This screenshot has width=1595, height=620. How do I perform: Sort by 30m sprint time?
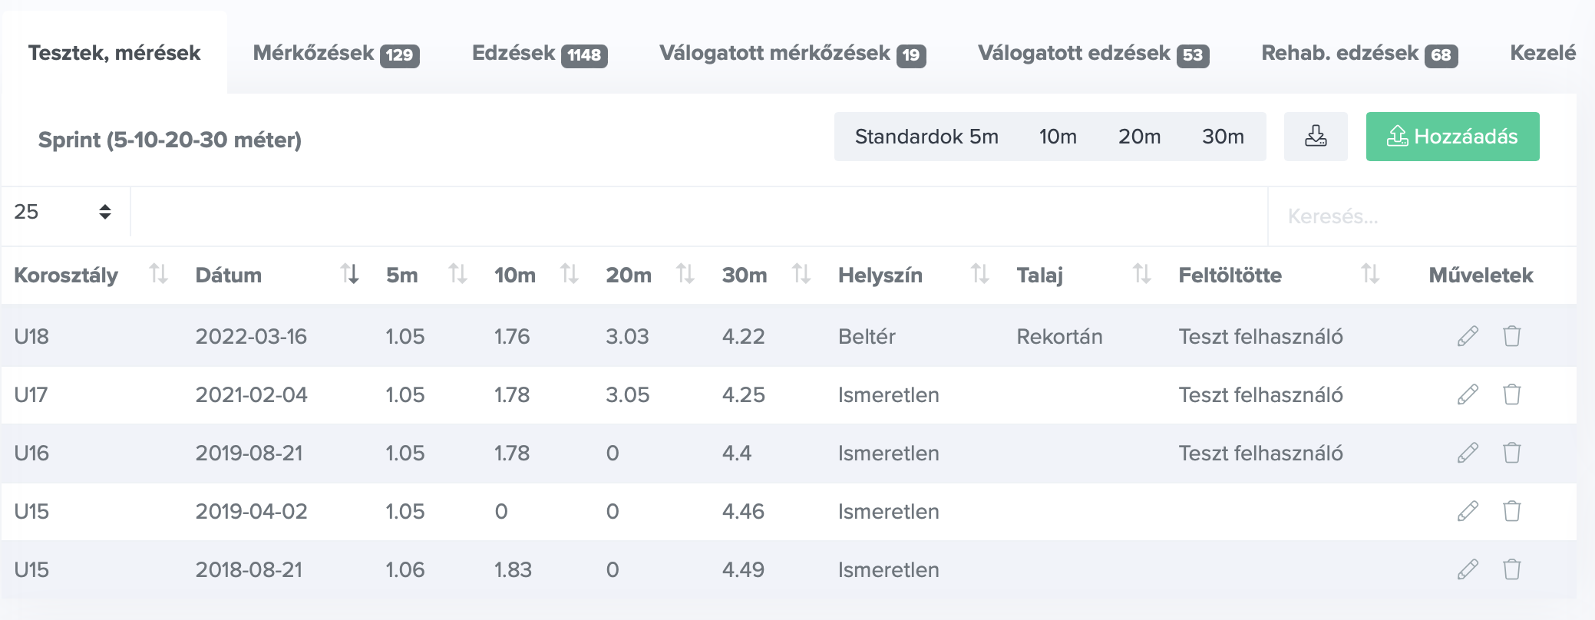[801, 274]
